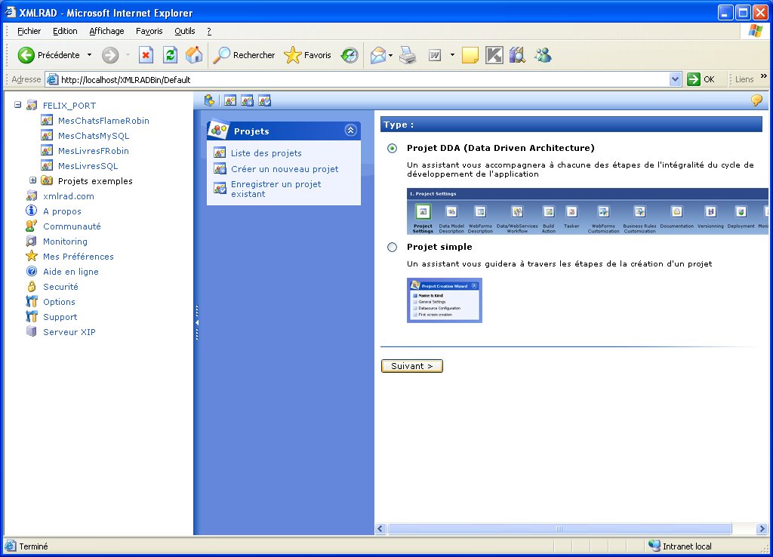
Task: Open the address bar dropdown arrow
Action: pos(675,79)
